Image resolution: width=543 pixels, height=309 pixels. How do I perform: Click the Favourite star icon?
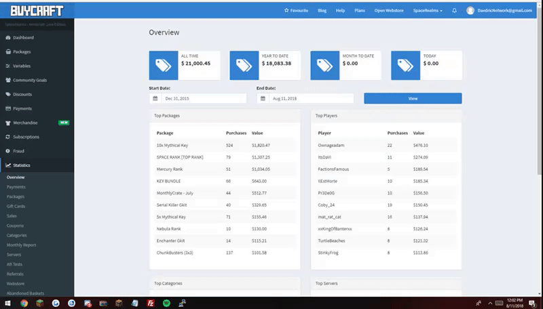coord(286,10)
